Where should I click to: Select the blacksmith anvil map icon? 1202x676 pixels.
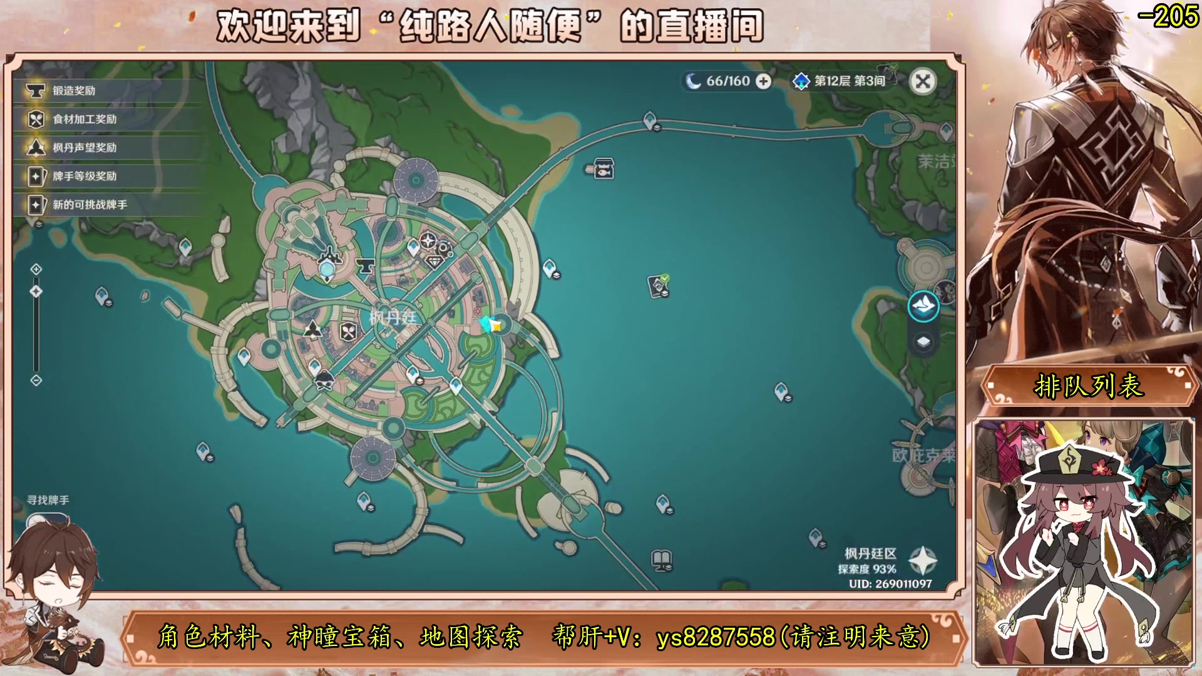pyautogui.click(x=365, y=266)
